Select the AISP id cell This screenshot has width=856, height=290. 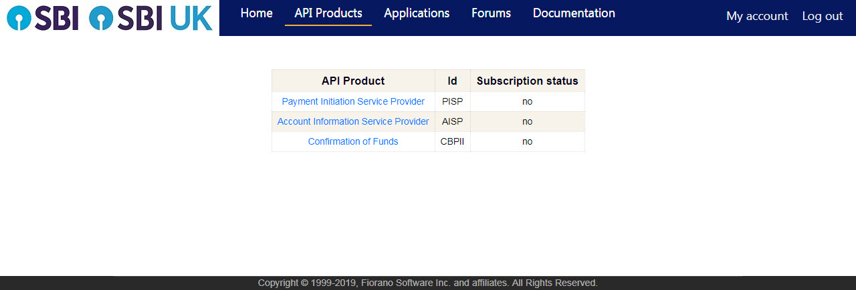[x=453, y=121]
